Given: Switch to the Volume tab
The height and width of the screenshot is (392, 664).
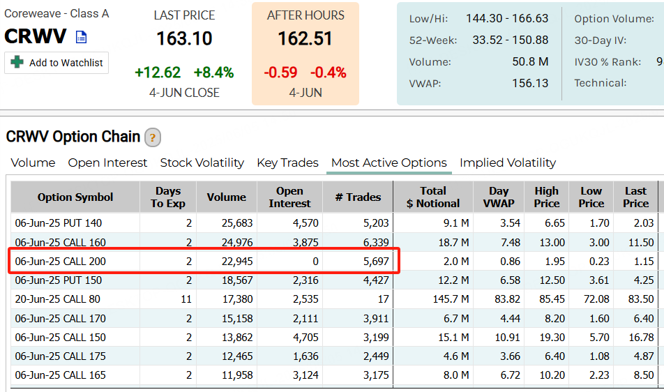Looking at the screenshot, I should click(x=33, y=163).
